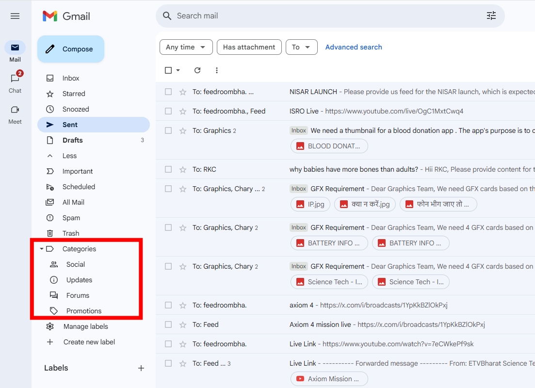Open the Gmail logo homepage
Screen dimensions: 535x388
(x=65, y=16)
